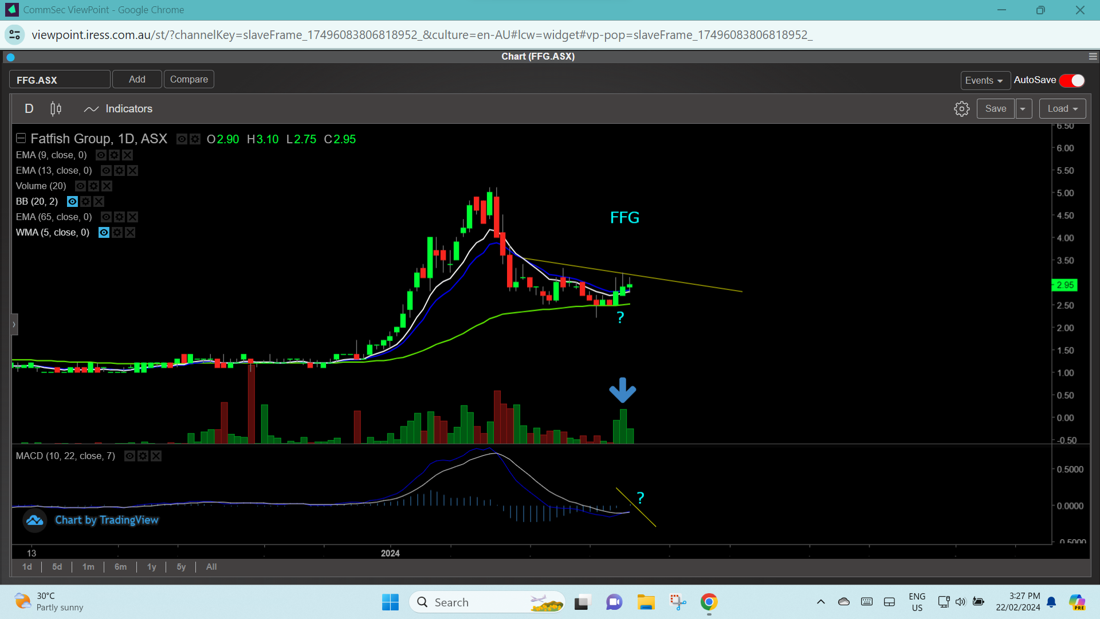
Task: Open settings for WMA (5, close, 0)
Action: pos(117,233)
